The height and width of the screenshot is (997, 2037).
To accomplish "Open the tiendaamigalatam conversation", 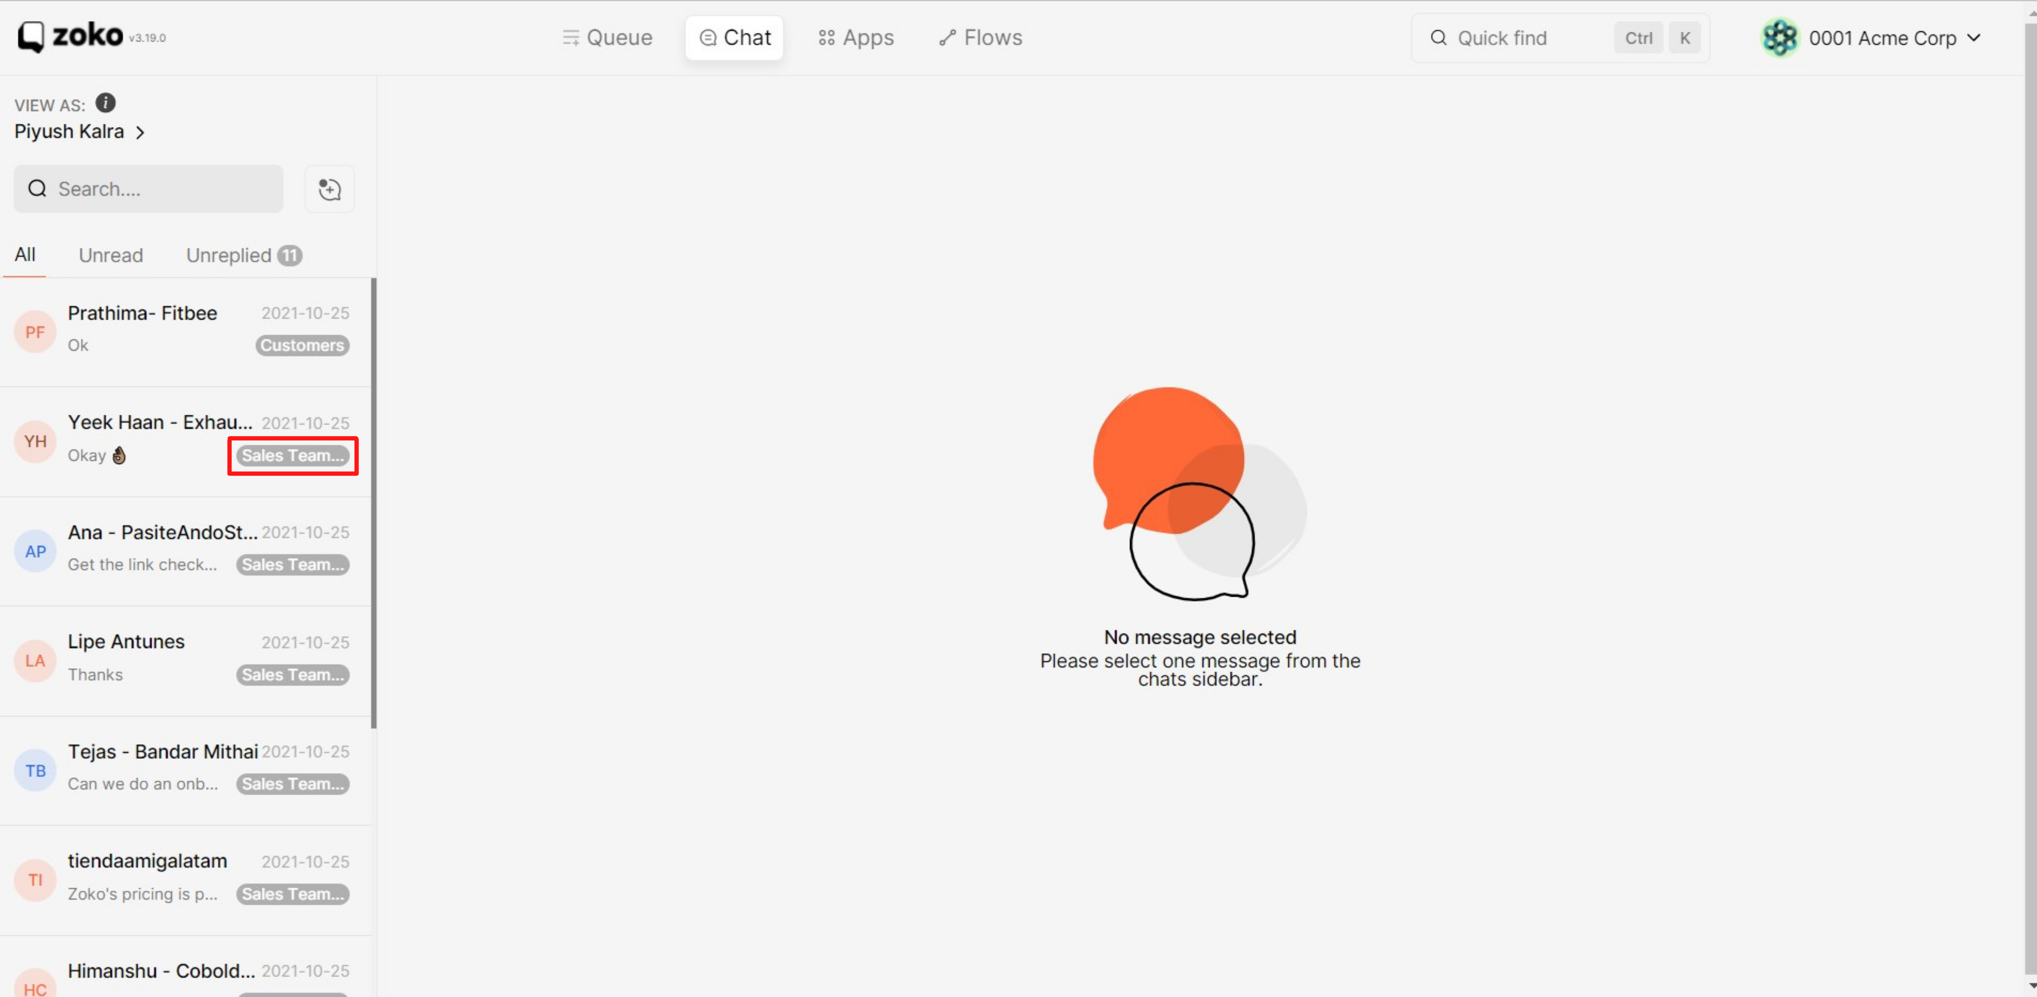I will click(186, 880).
